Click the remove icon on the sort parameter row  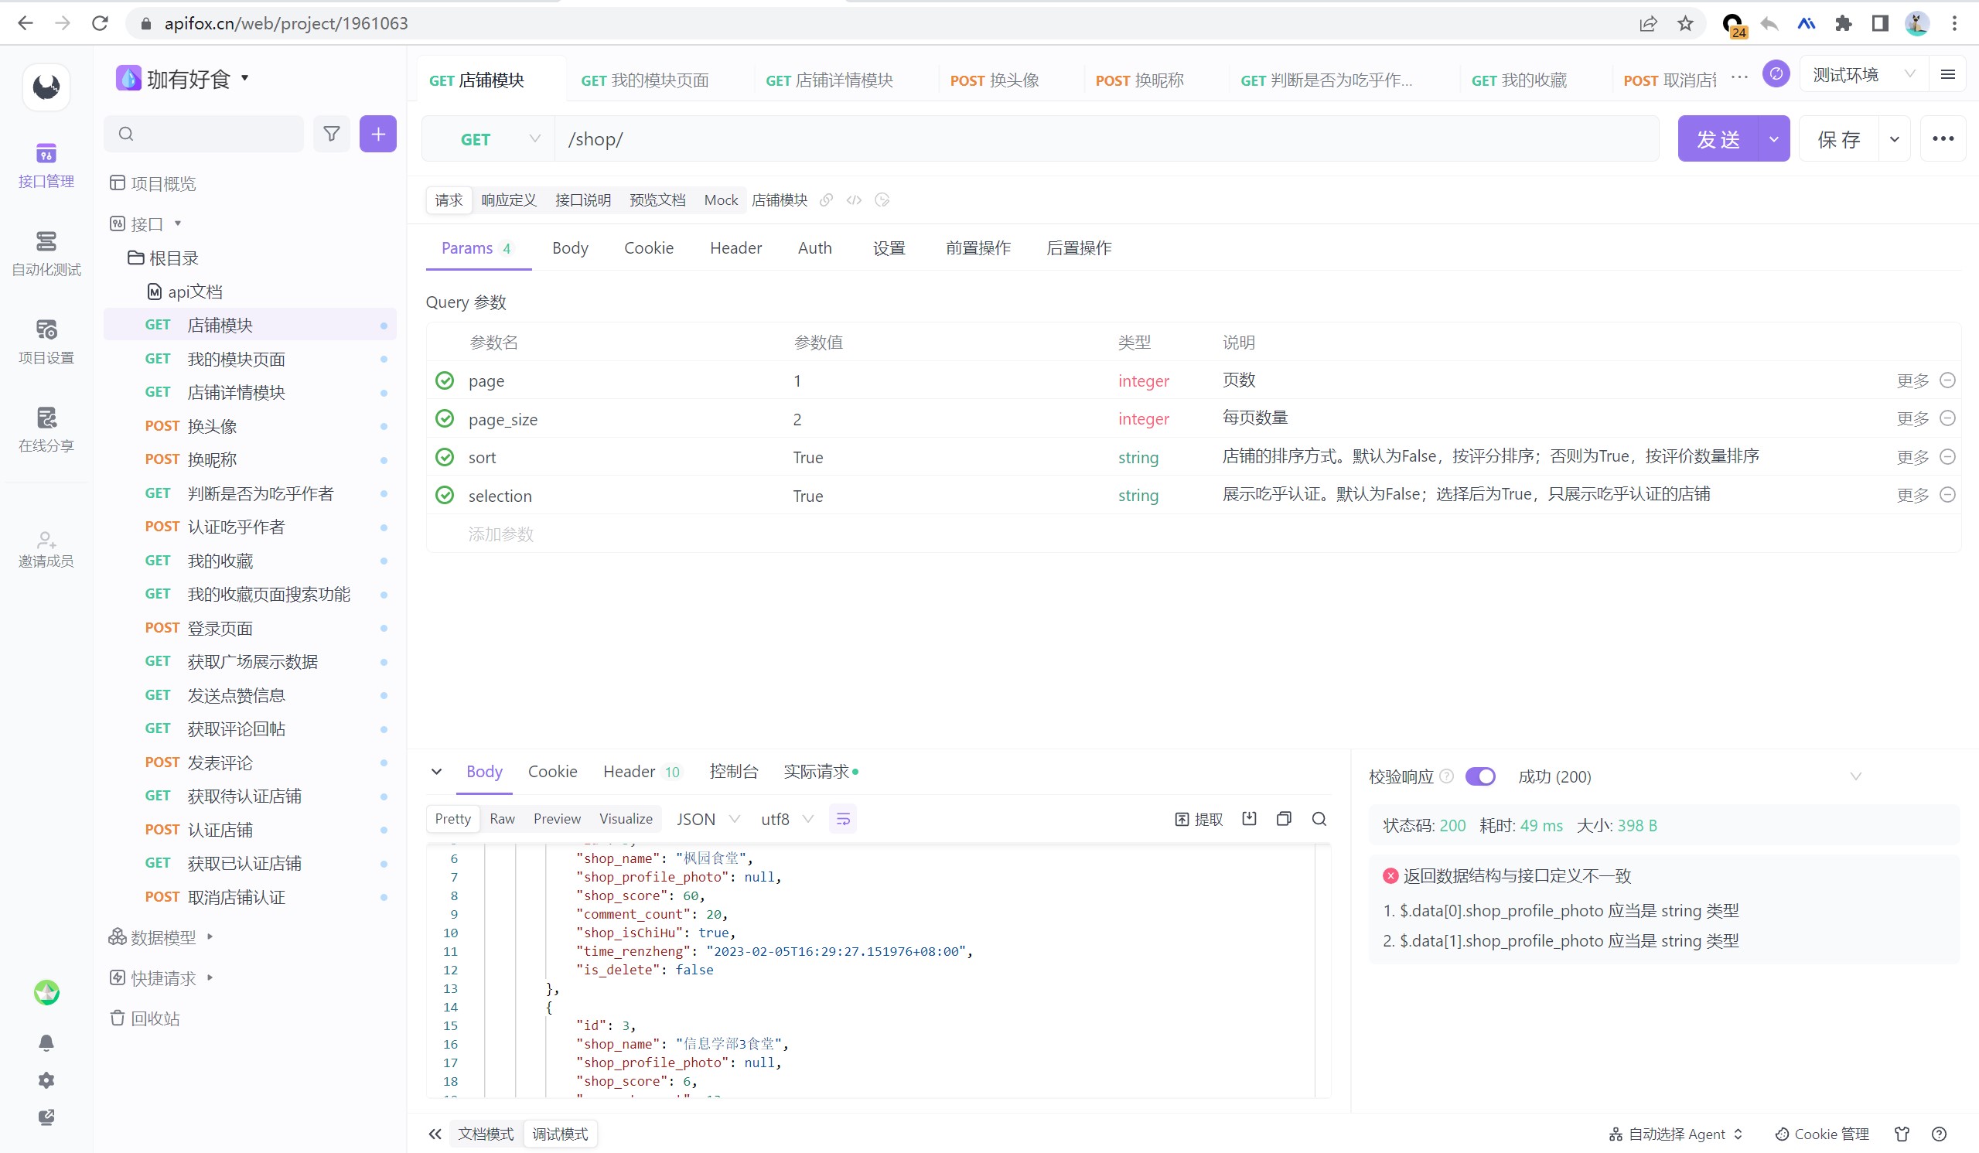[1947, 457]
